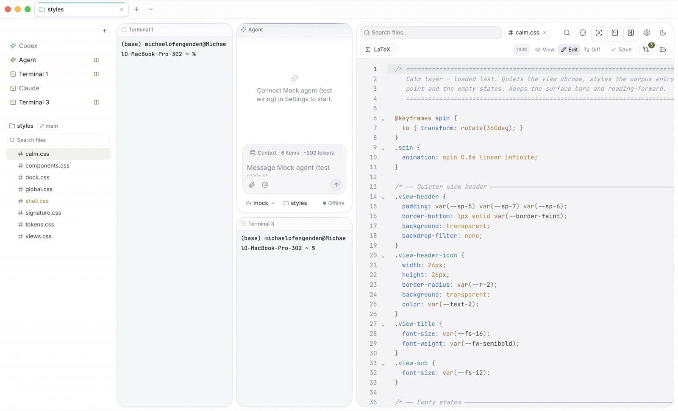Click the Search files field in editor panel

point(431,33)
